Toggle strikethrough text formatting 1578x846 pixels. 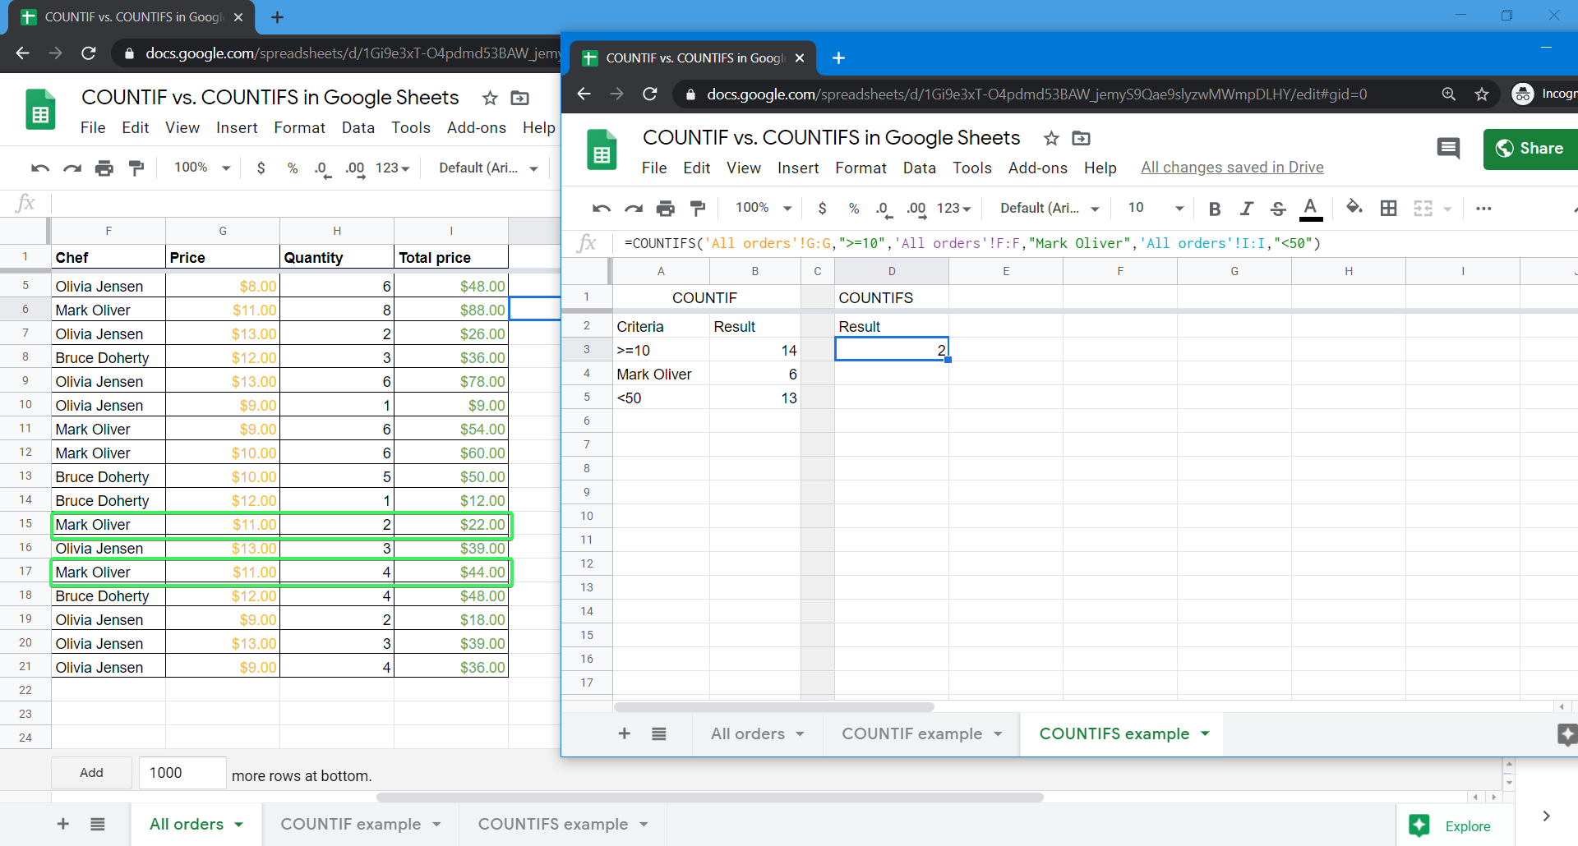coord(1278,209)
